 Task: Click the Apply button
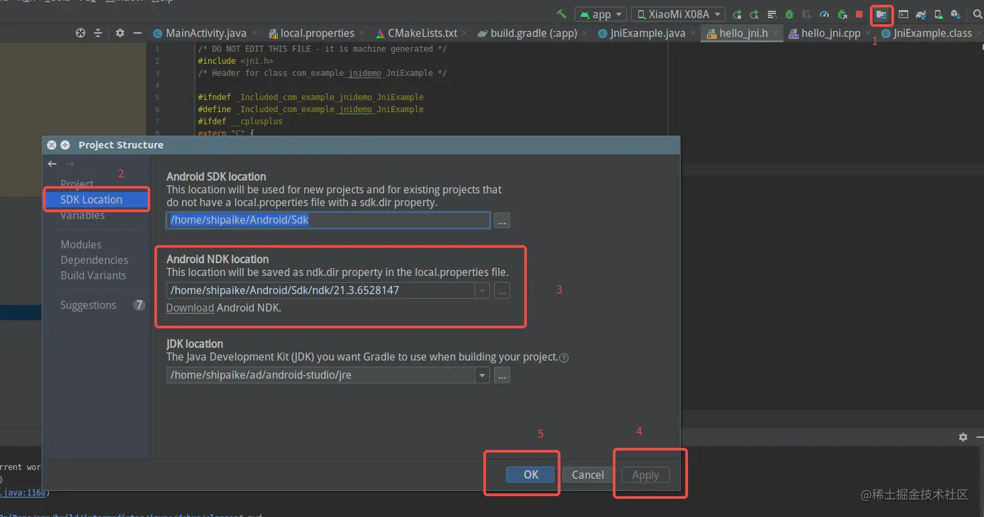click(x=646, y=475)
